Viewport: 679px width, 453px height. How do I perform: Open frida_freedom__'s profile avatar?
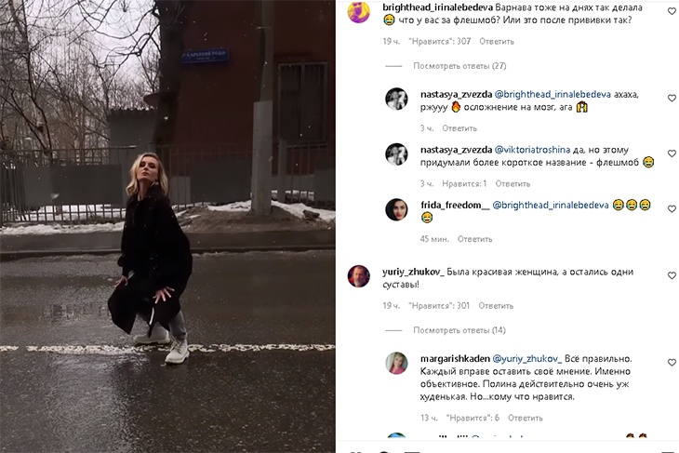(396, 209)
